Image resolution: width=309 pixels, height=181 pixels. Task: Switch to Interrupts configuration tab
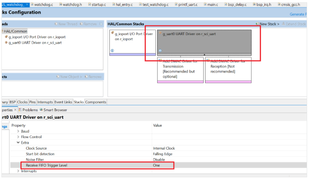45,102
